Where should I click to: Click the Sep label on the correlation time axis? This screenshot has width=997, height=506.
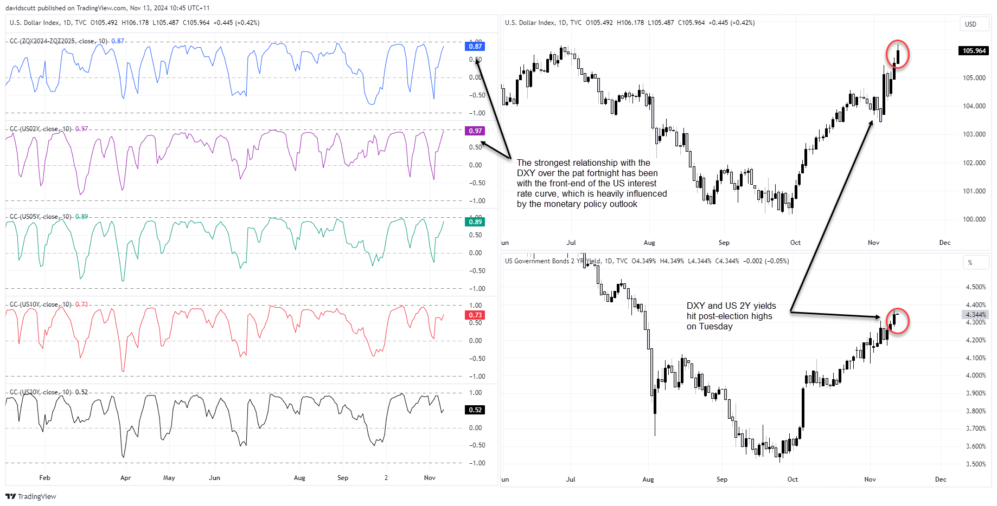pos(343,478)
